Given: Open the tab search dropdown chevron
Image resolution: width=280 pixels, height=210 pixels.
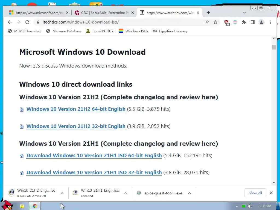Looking at the screenshot, I should coord(244,13).
